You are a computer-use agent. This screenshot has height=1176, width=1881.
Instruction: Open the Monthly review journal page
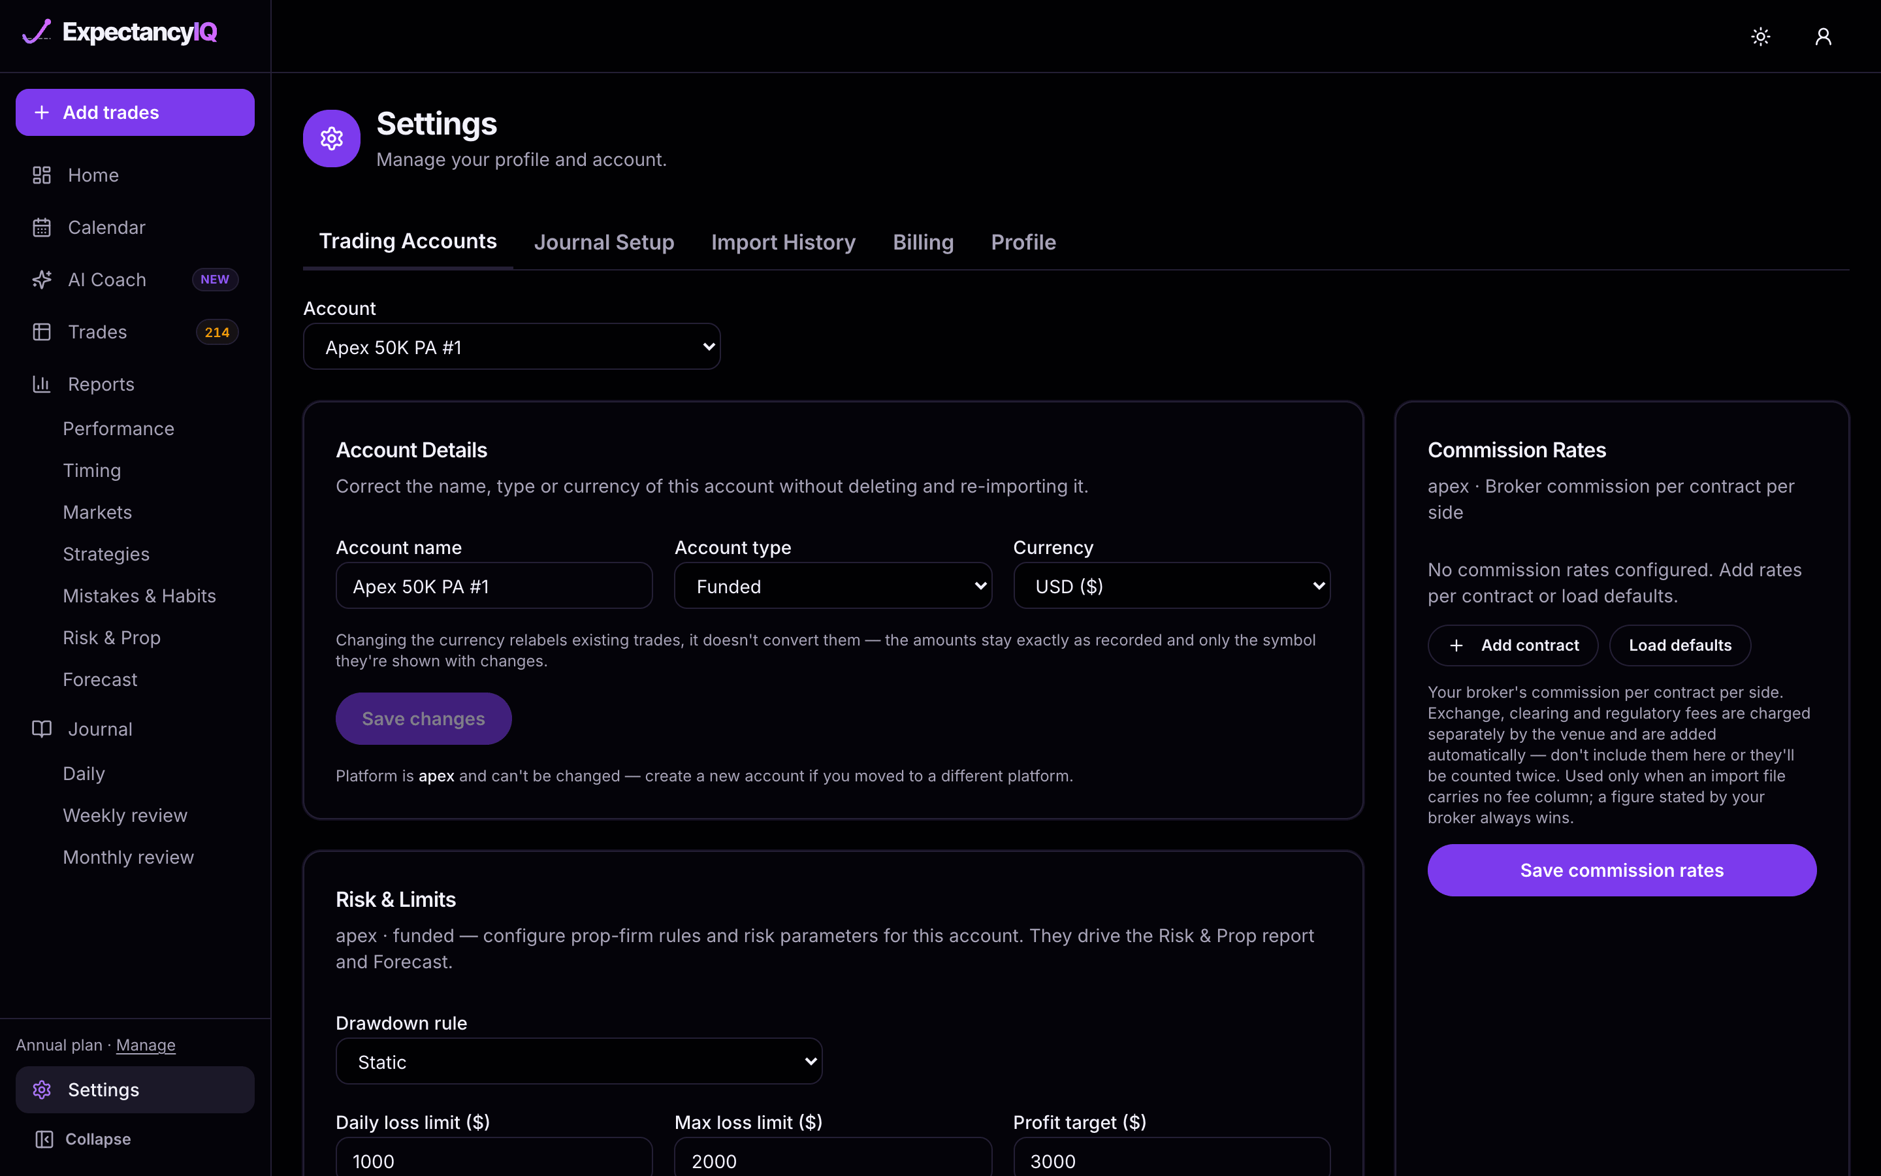pos(128,857)
